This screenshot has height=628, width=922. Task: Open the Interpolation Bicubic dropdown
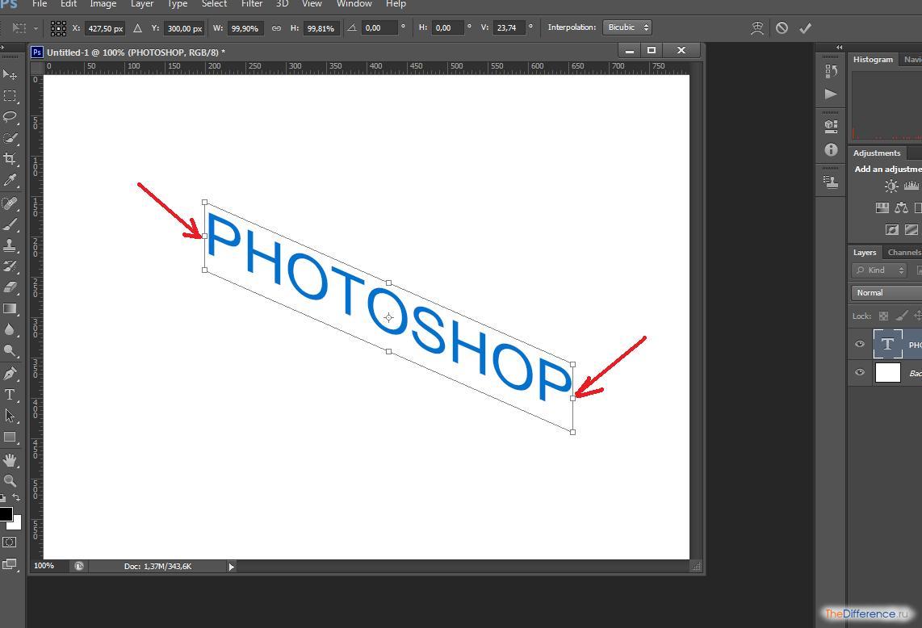click(627, 27)
